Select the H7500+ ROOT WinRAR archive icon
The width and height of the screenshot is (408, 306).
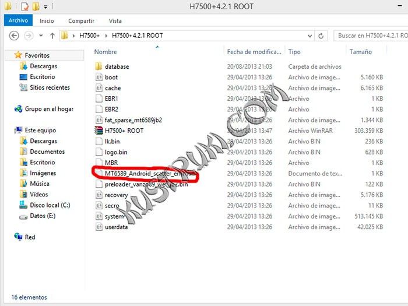(99, 131)
